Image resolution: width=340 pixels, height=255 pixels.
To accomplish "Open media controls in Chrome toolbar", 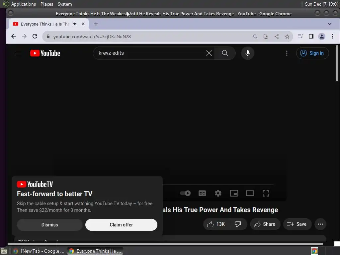I will pos(300,36).
